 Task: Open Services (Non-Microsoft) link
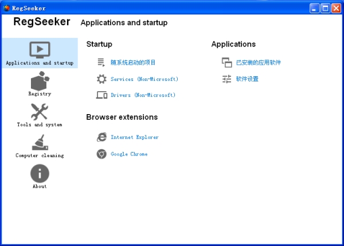point(144,79)
